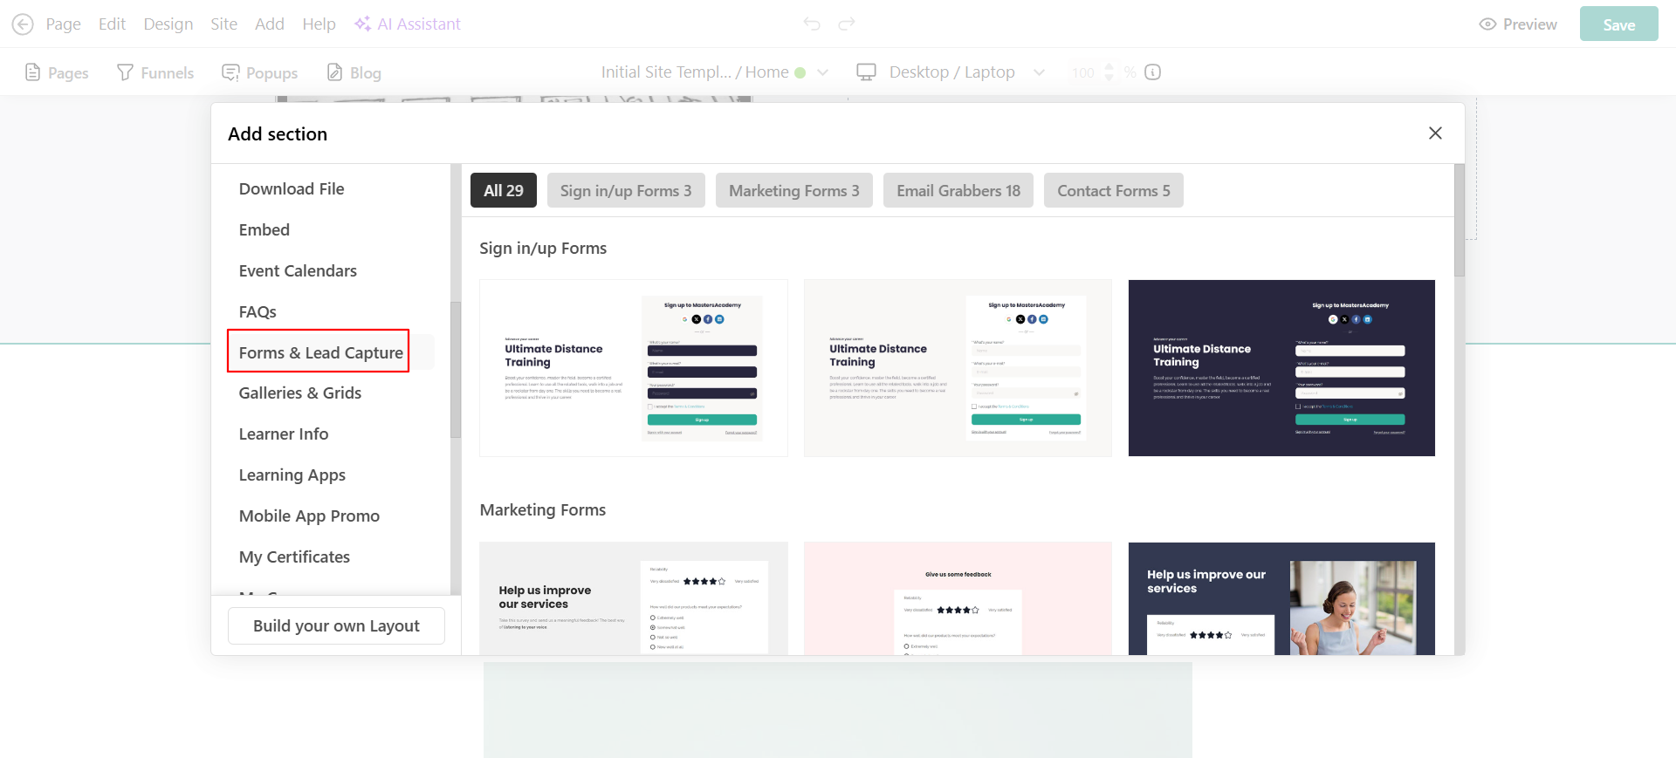Select the Mobile App Promo category
Image resolution: width=1676 pixels, height=758 pixels.
(309, 516)
